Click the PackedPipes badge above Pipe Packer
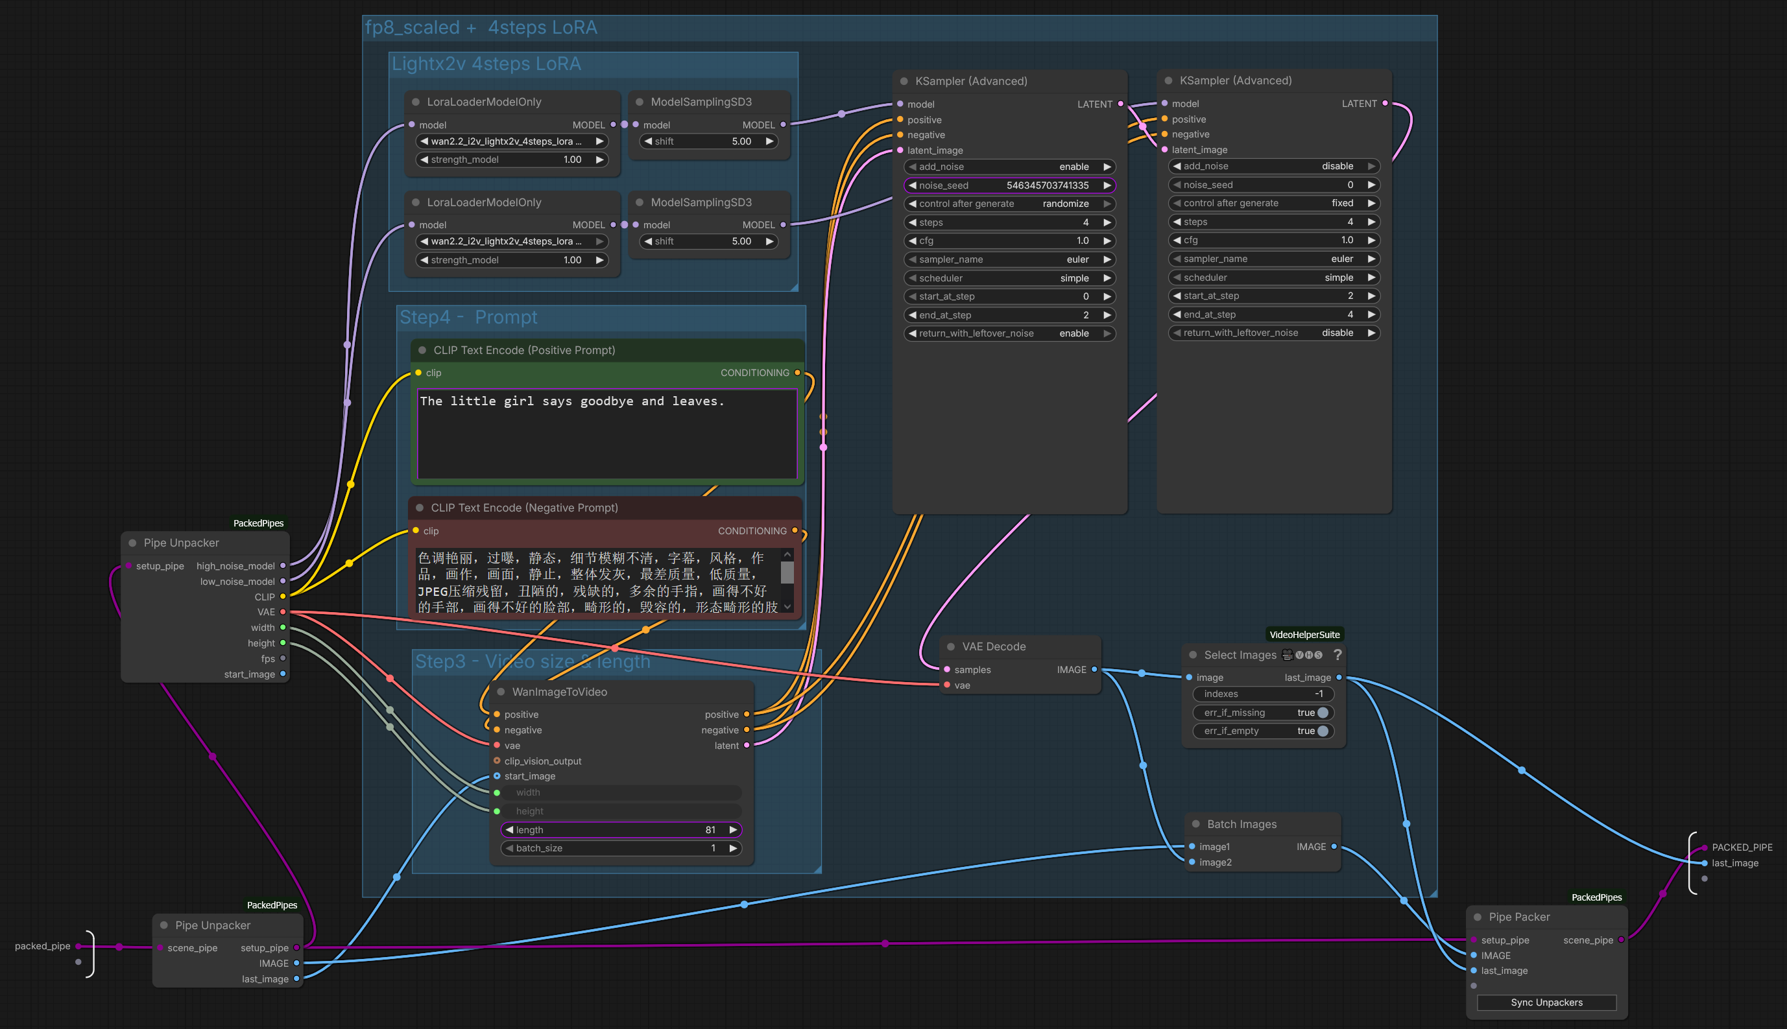 tap(1596, 897)
